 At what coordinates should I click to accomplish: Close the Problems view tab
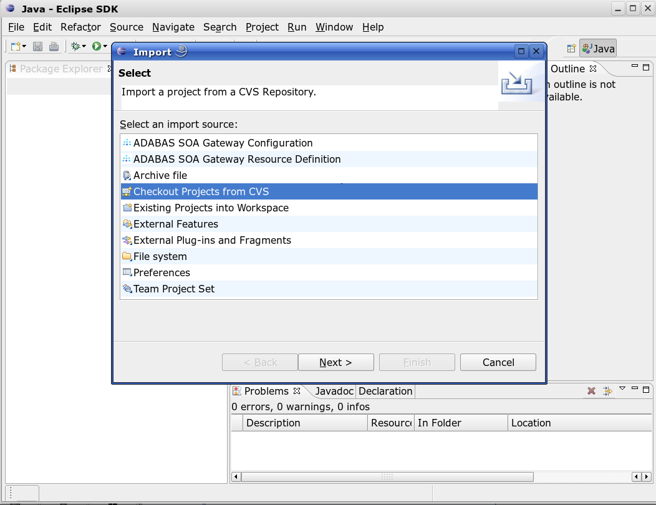pos(297,391)
